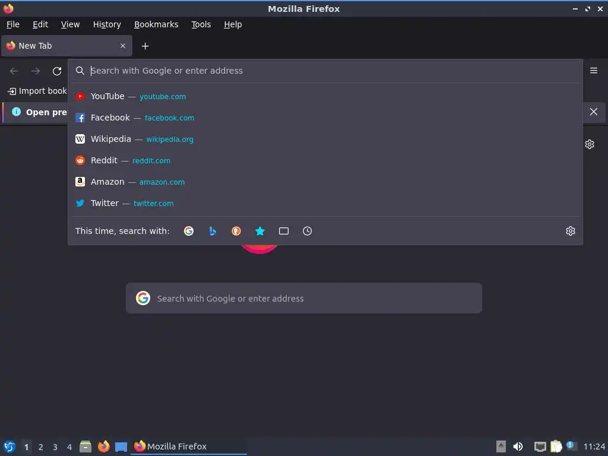
Task: Open the History menu
Action: click(x=107, y=24)
